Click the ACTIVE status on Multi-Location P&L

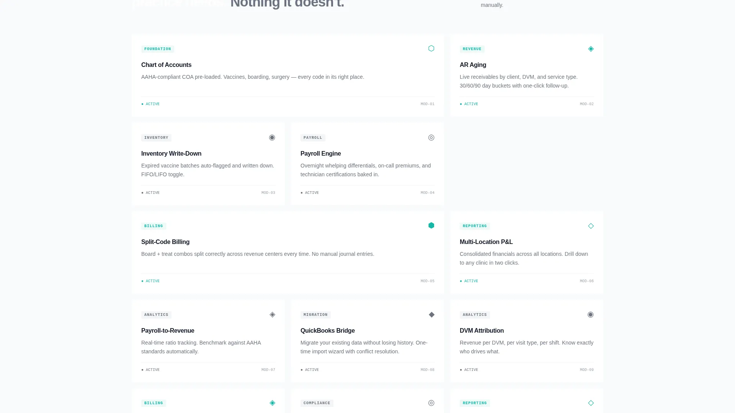[469, 281]
